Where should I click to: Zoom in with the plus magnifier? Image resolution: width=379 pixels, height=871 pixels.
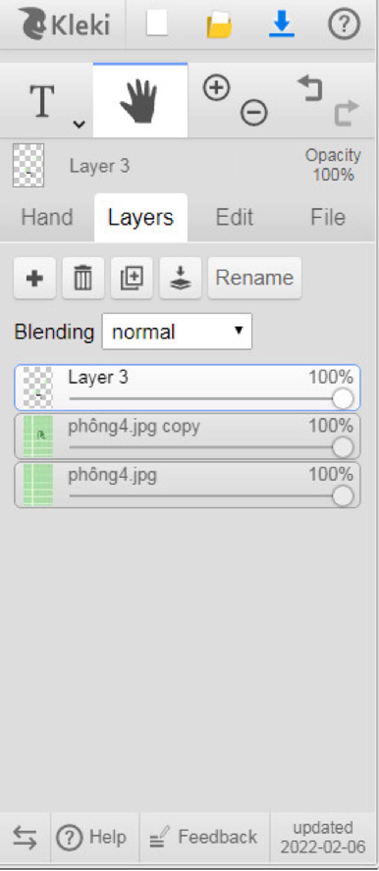coord(217,88)
